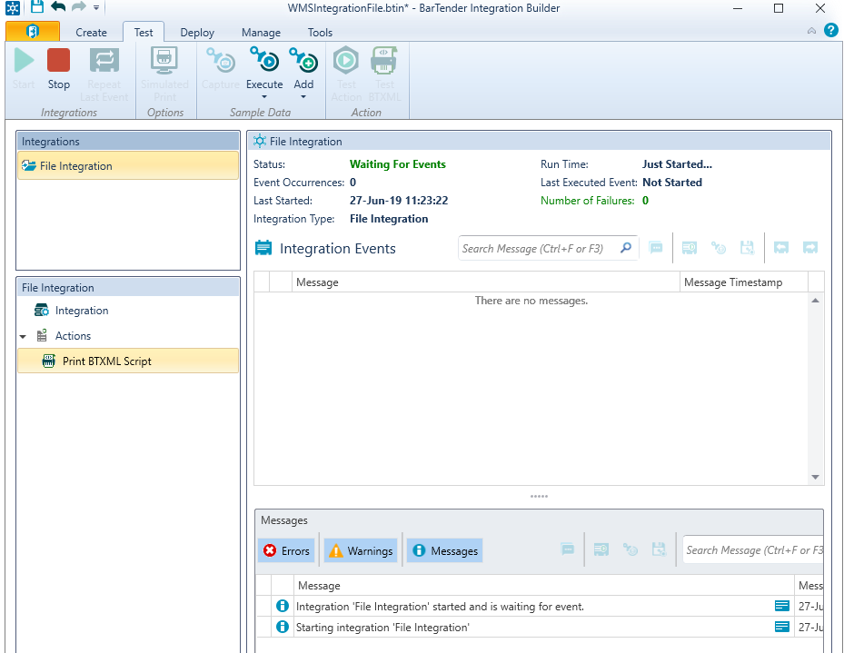Toggle the Warnings filter in Messages
844x653 pixels.
pos(361,550)
